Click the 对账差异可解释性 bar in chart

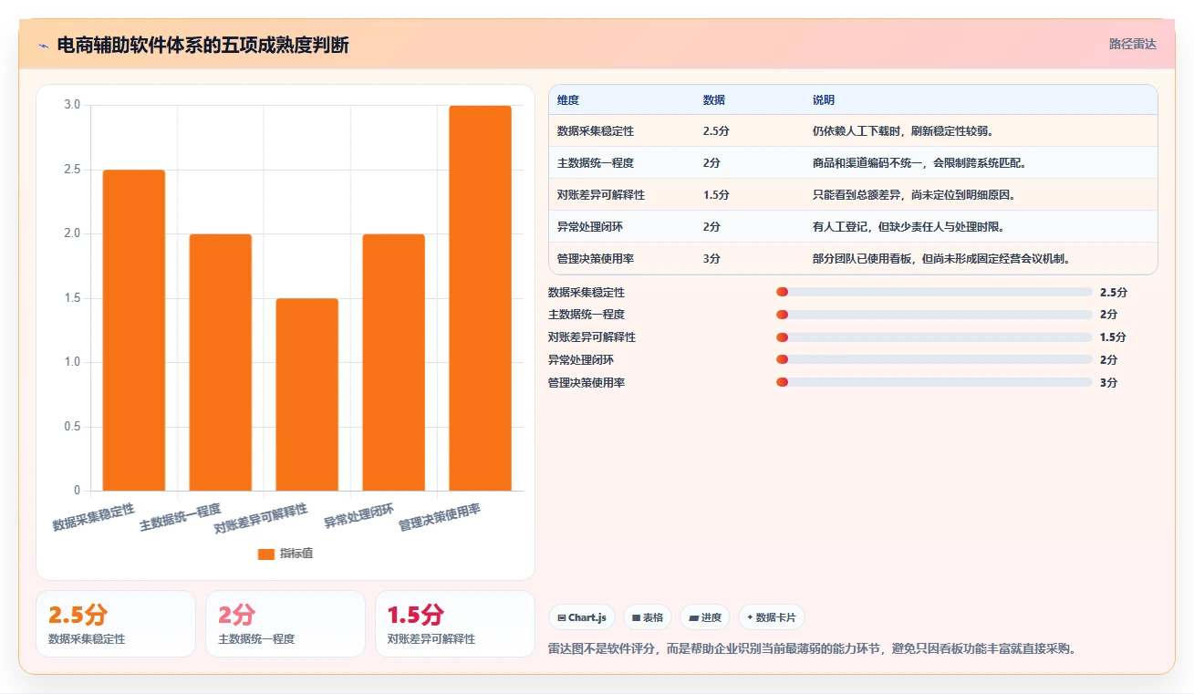[306, 394]
